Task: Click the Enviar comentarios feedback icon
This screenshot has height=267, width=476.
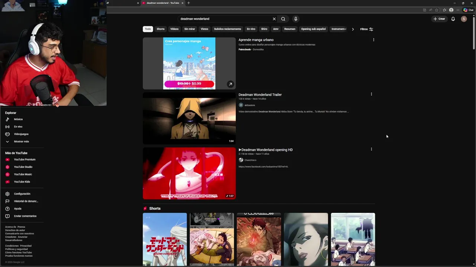Action: pyautogui.click(x=7, y=216)
